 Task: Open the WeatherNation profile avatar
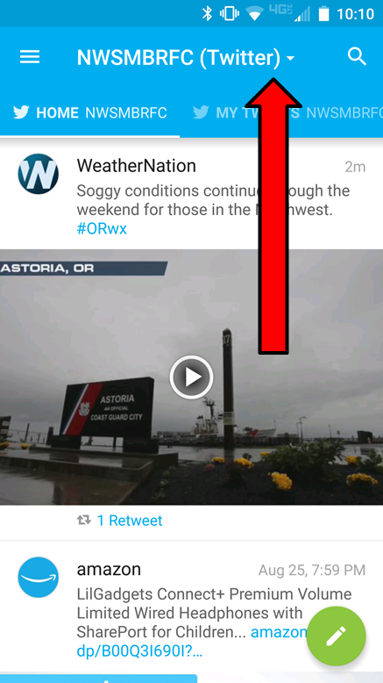(x=39, y=174)
